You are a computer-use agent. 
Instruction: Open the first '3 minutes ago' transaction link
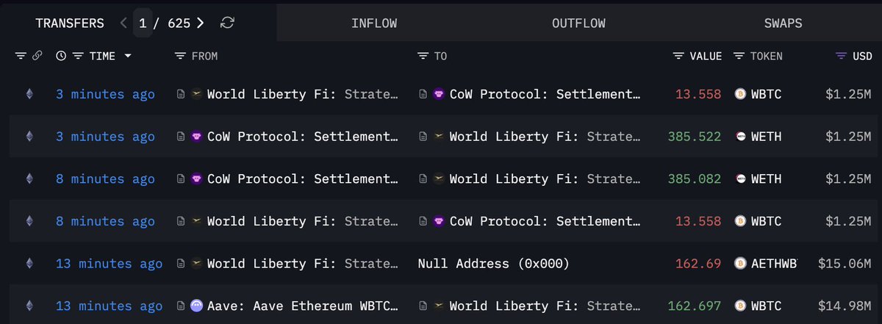(x=105, y=94)
